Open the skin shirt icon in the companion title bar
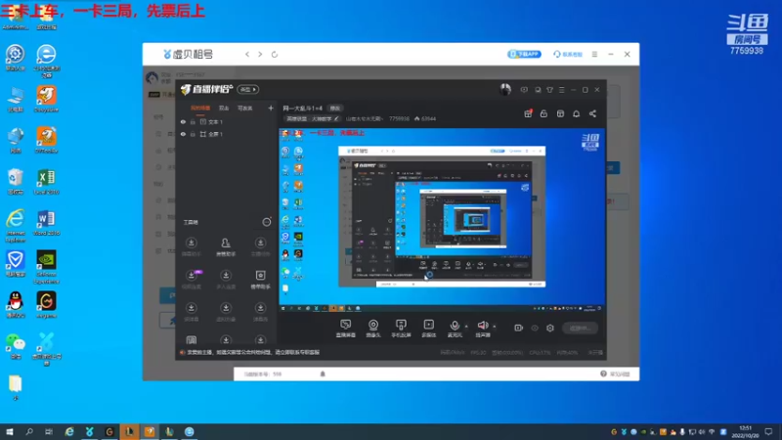This screenshot has width=782, height=440. [x=549, y=90]
